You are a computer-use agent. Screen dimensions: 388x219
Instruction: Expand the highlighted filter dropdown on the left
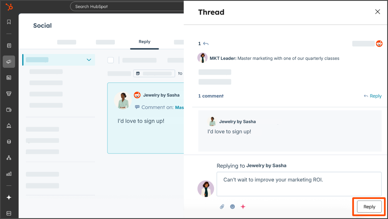[89, 60]
